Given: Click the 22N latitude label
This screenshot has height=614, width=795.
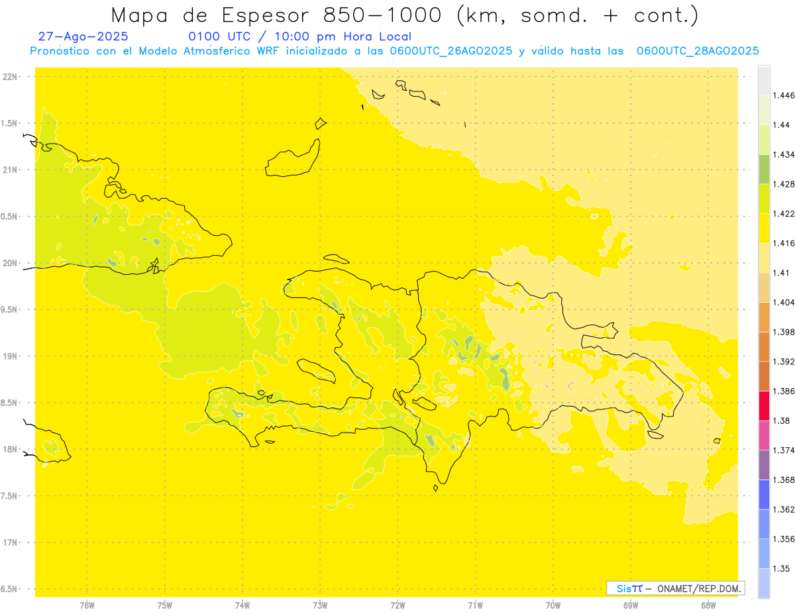Looking at the screenshot, I should (10, 77).
